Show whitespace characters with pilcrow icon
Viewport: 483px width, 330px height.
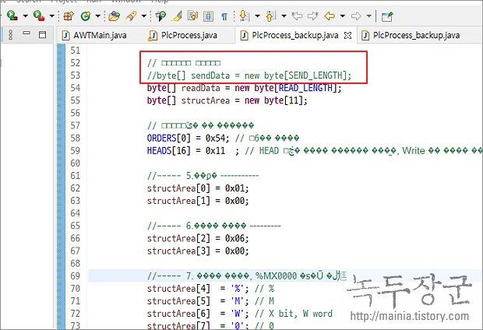(224, 16)
